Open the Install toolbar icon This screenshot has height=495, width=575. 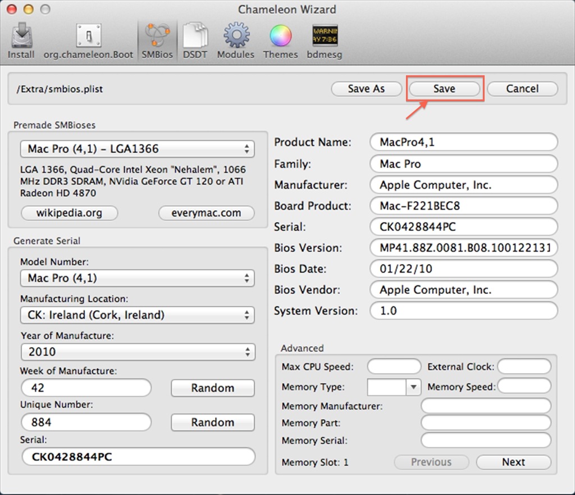click(21, 40)
